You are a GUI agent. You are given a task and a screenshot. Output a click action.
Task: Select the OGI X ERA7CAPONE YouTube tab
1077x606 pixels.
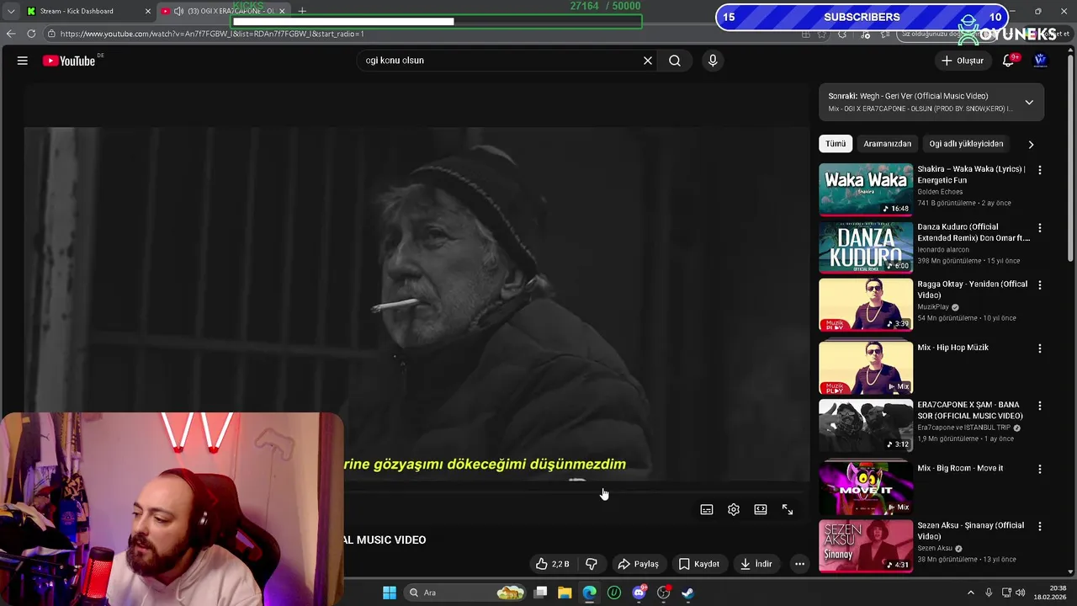[224, 11]
